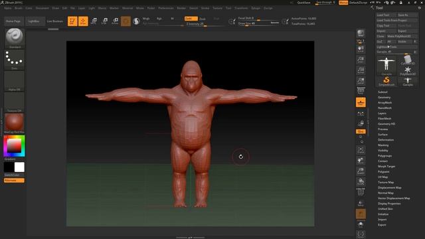Screen dimensions: 425x239
Task: Click the Home Page button
Action: (x=13, y=21)
